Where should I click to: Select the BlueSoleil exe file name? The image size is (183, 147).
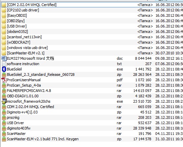coord(14,69)
